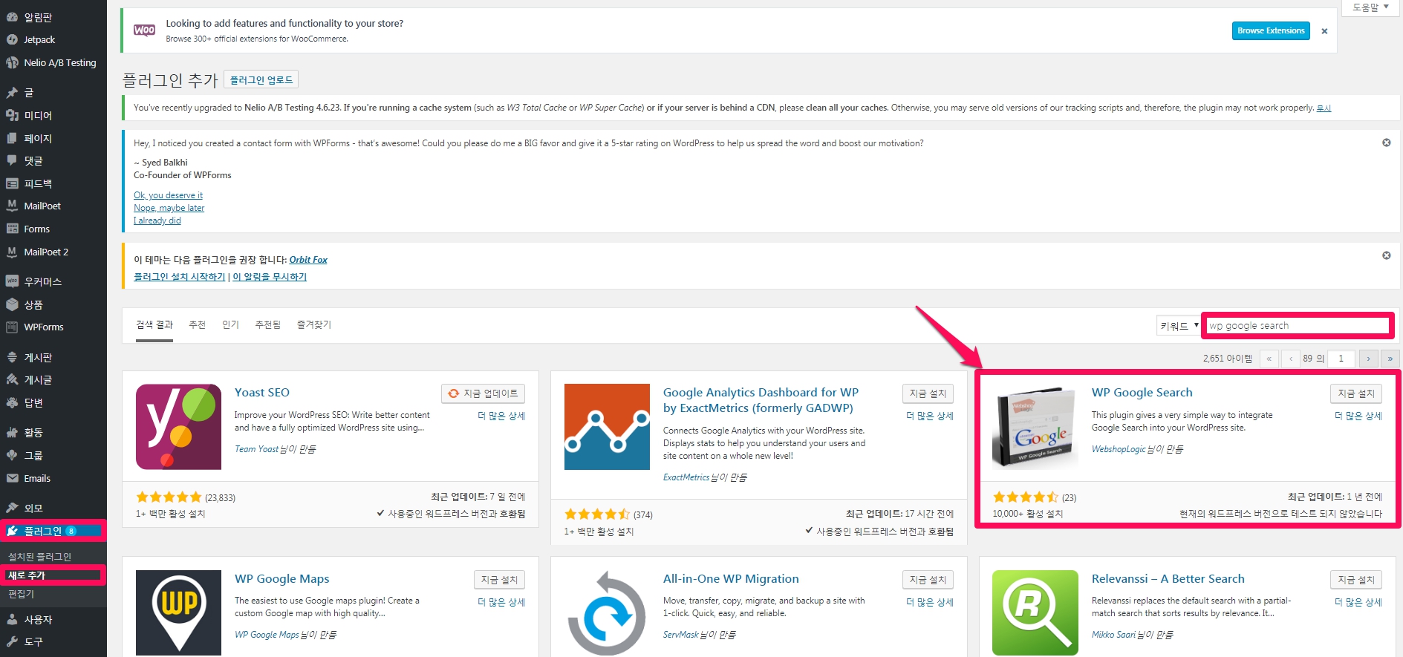Click the Jetpack icon in sidebar
Image resolution: width=1403 pixels, height=657 pixels.
click(x=12, y=40)
